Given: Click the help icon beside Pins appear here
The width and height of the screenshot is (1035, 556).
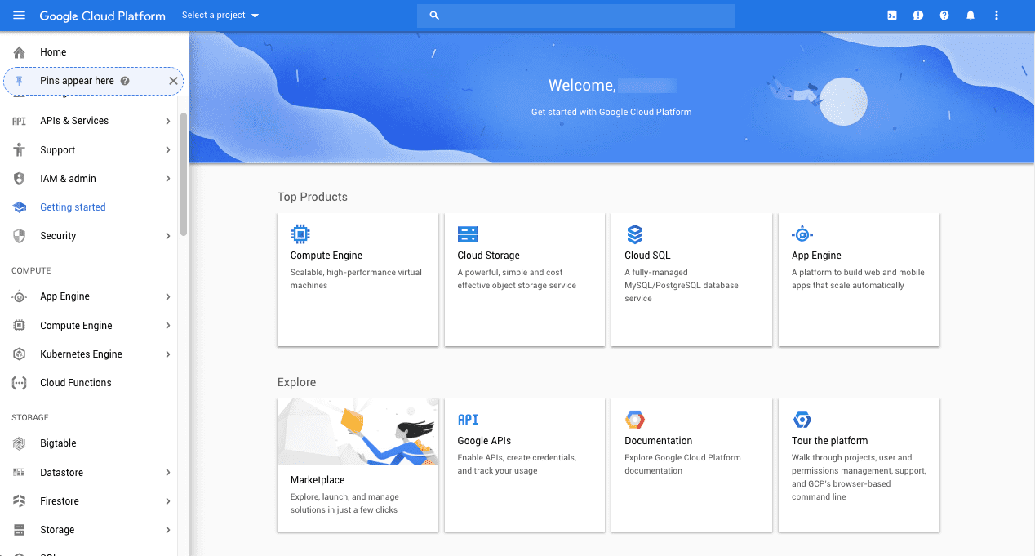Looking at the screenshot, I should (x=125, y=81).
